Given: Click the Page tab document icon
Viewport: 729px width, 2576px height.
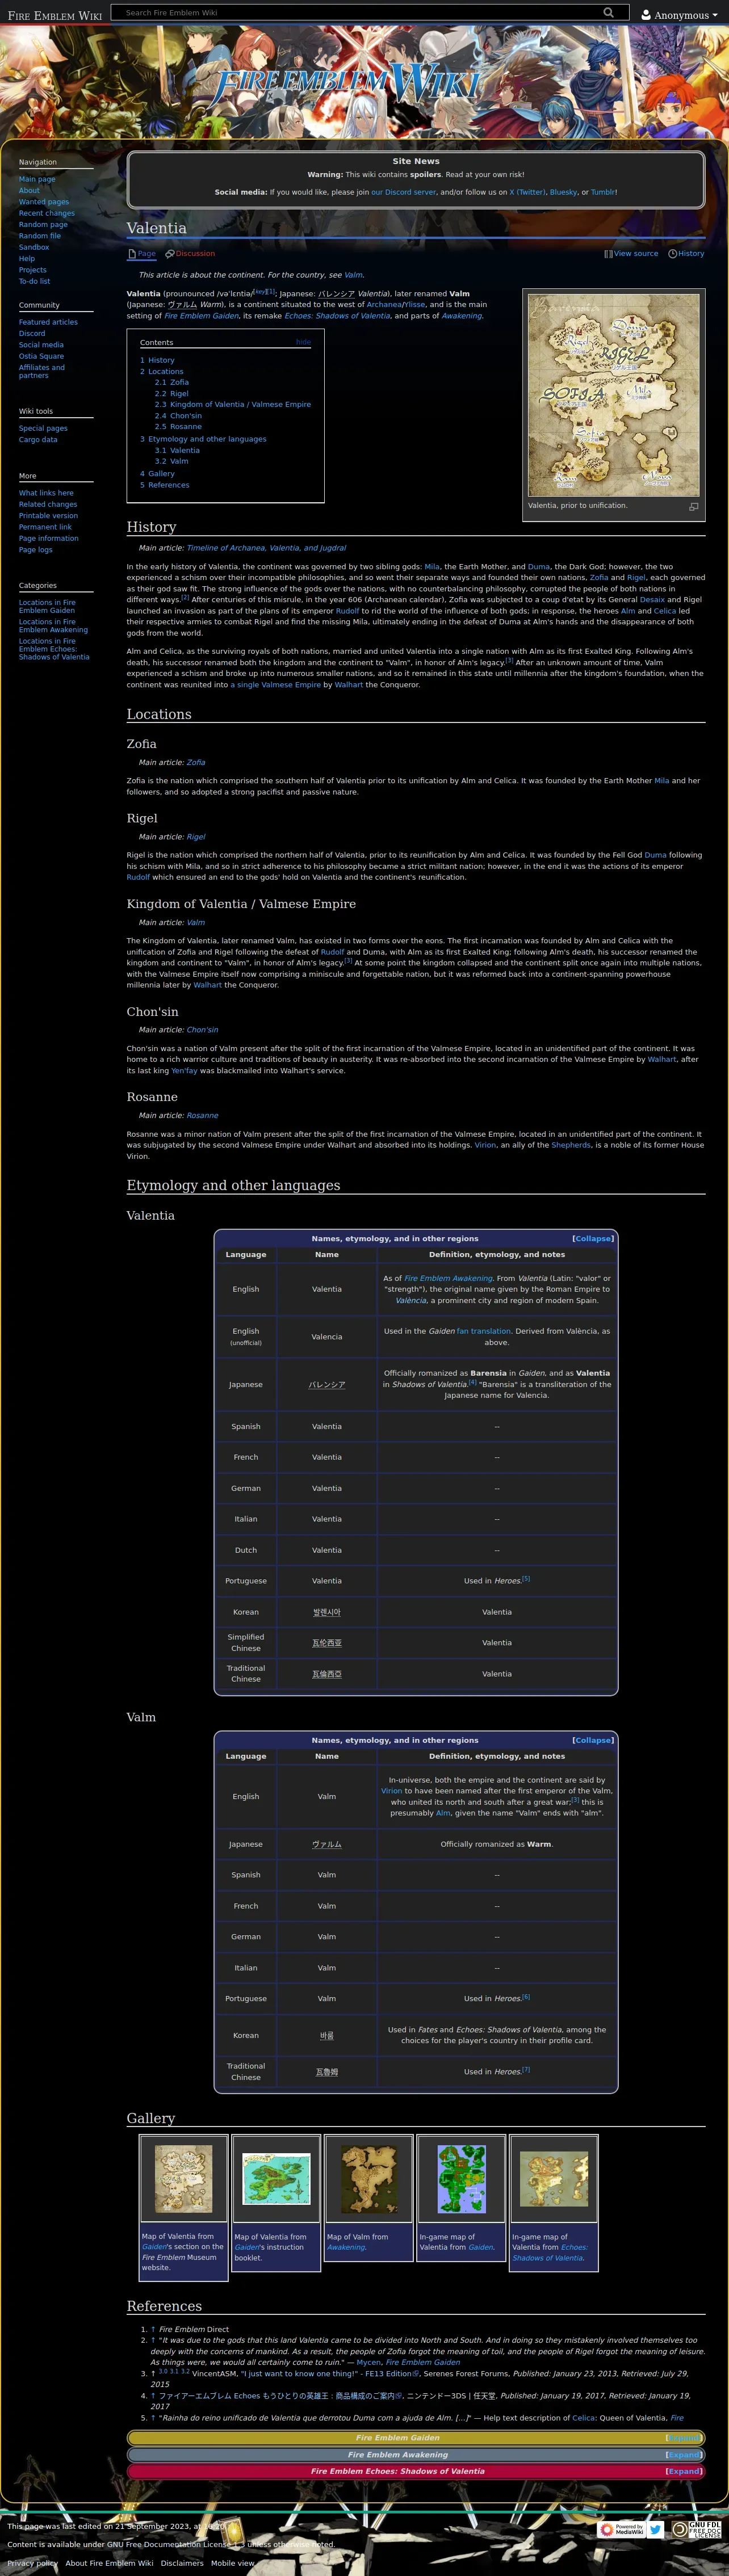Looking at the screenshot, I should point(132,254).
